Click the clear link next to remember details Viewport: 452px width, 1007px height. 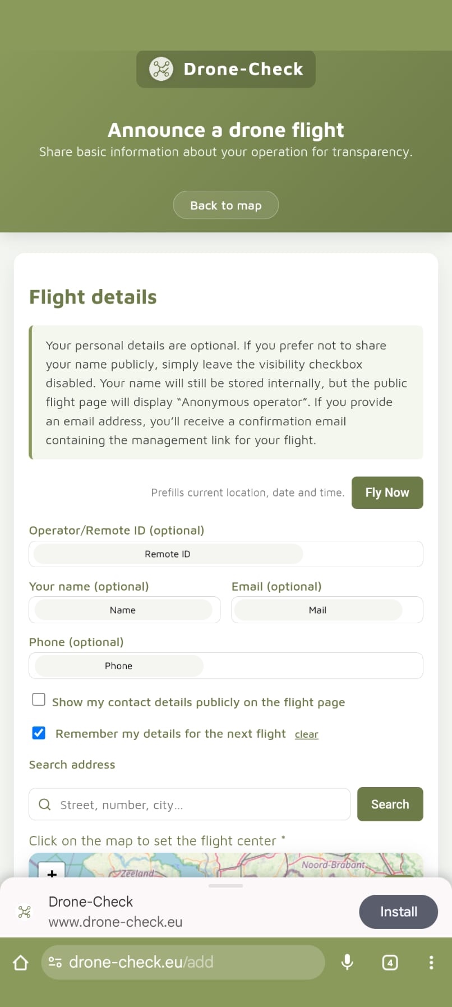click(x=306, y=734)
